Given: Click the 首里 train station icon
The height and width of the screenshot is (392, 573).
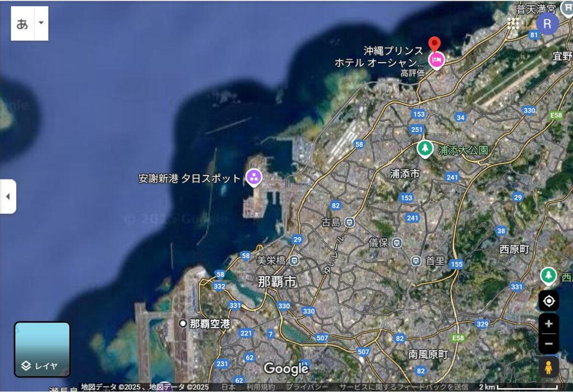Looking at the screenshot, I should pos(415,261).
